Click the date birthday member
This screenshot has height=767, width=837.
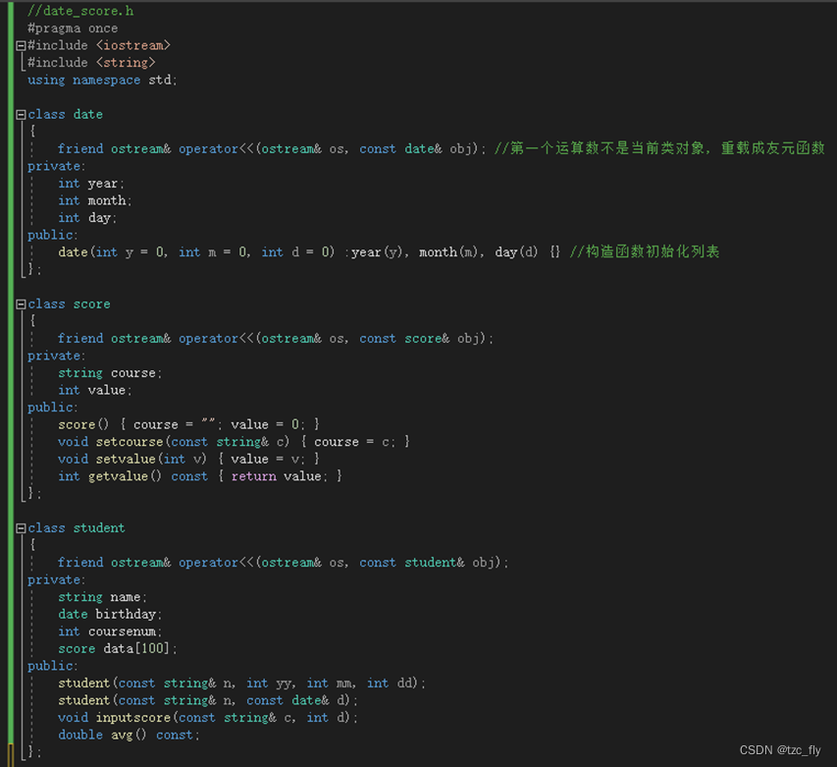tap(110, 614)
